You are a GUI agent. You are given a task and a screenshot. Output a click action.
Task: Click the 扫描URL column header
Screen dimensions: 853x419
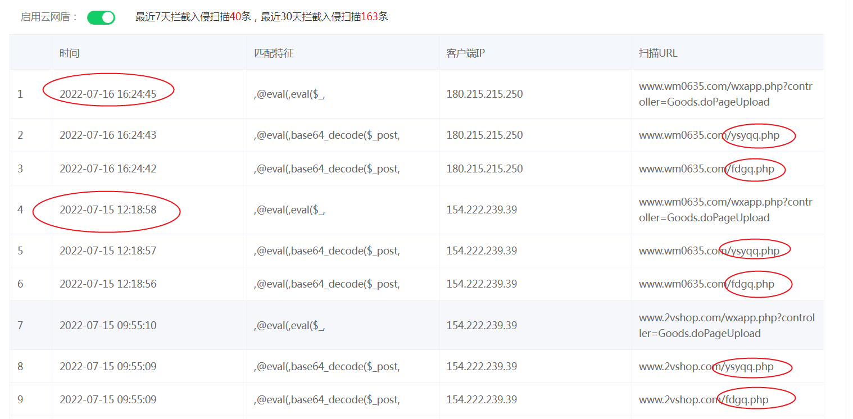tap(658, 53)
